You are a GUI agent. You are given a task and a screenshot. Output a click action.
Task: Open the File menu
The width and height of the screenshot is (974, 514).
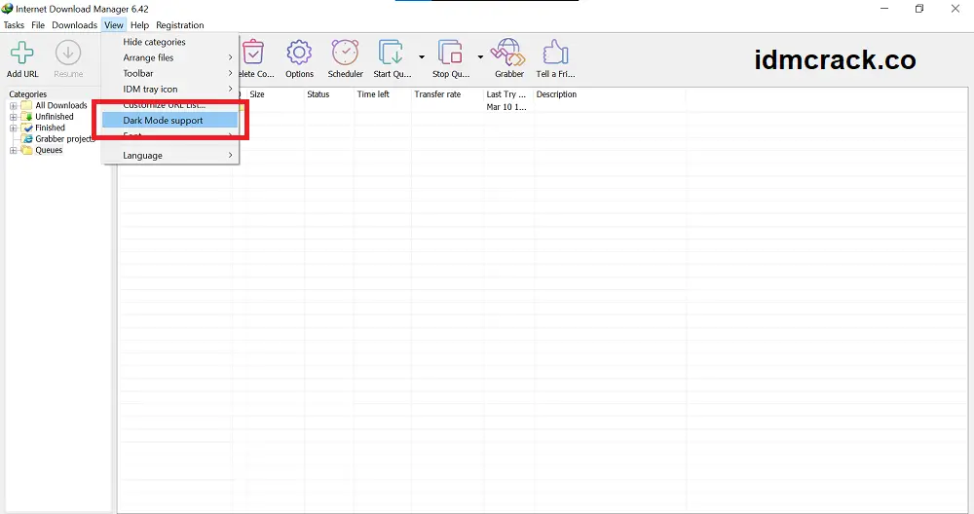click(x=38, y=25)
